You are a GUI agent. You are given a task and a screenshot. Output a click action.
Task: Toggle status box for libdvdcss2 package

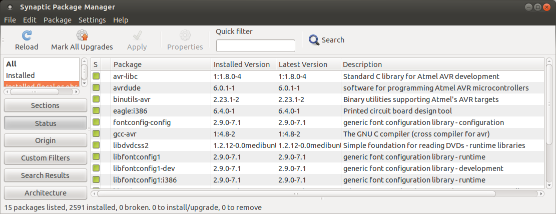96,145
